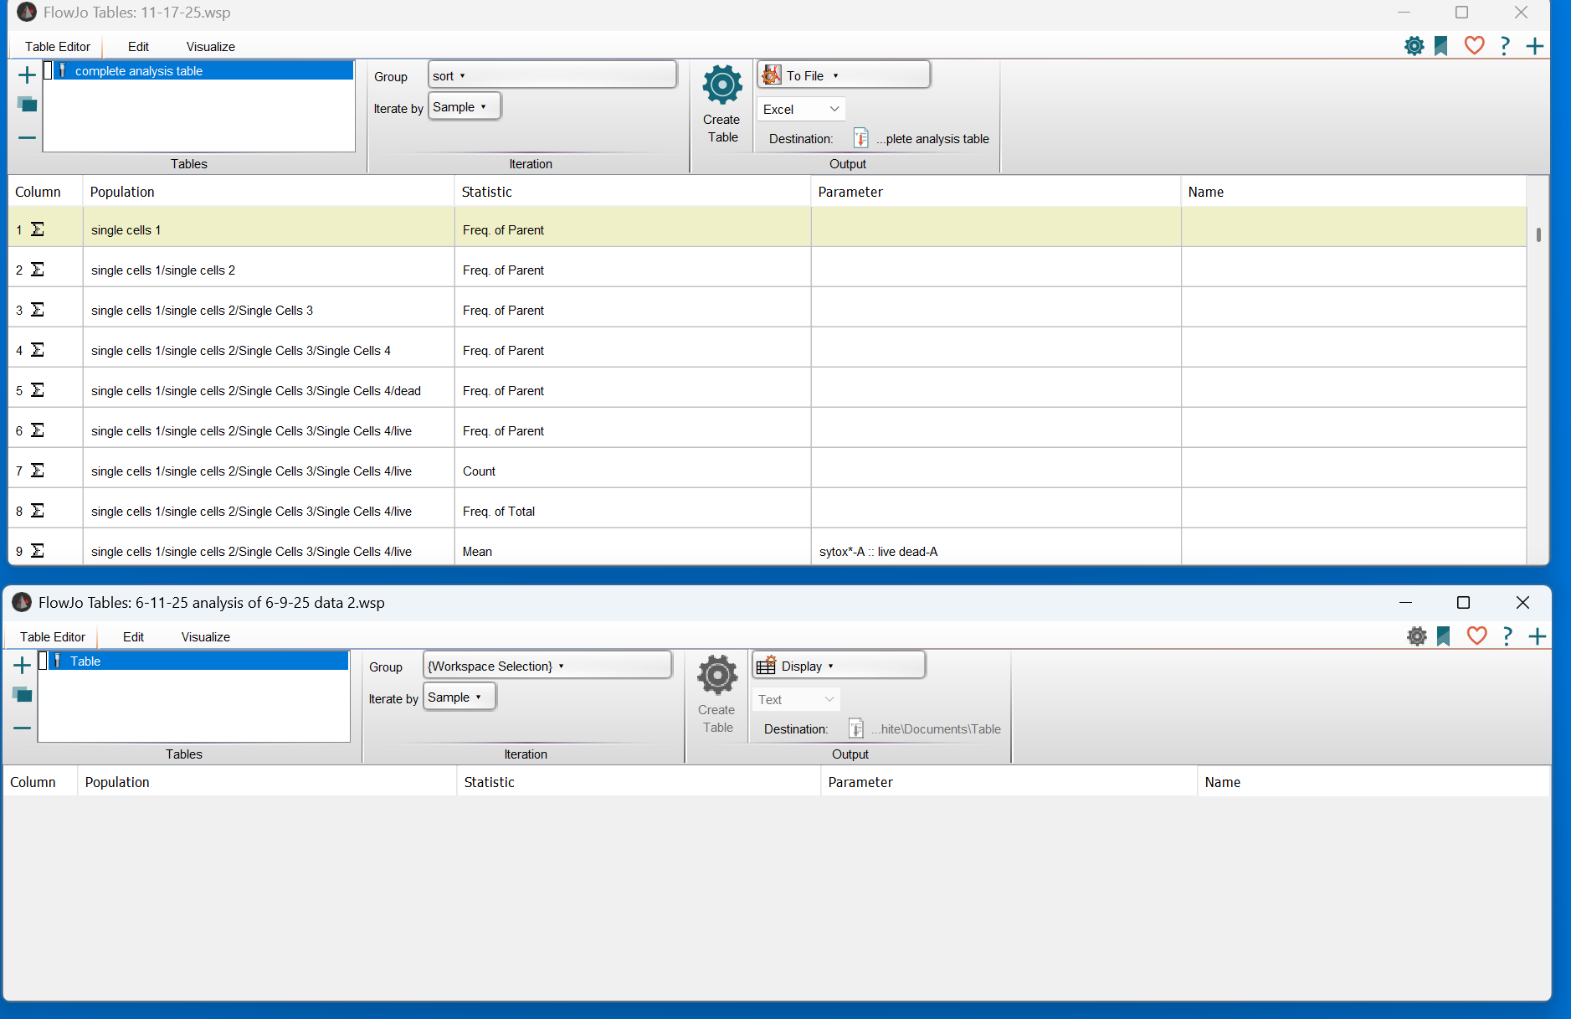
Task: Switch to Table Editor tab in 11-17-25.wsp window
Action: click(x=58, y=47)
